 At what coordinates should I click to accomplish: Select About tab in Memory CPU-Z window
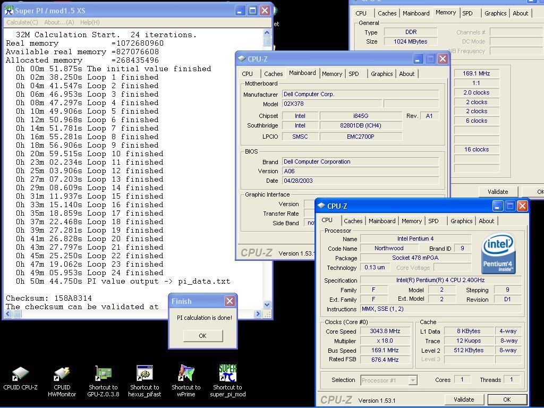click(x=521, y=13)
